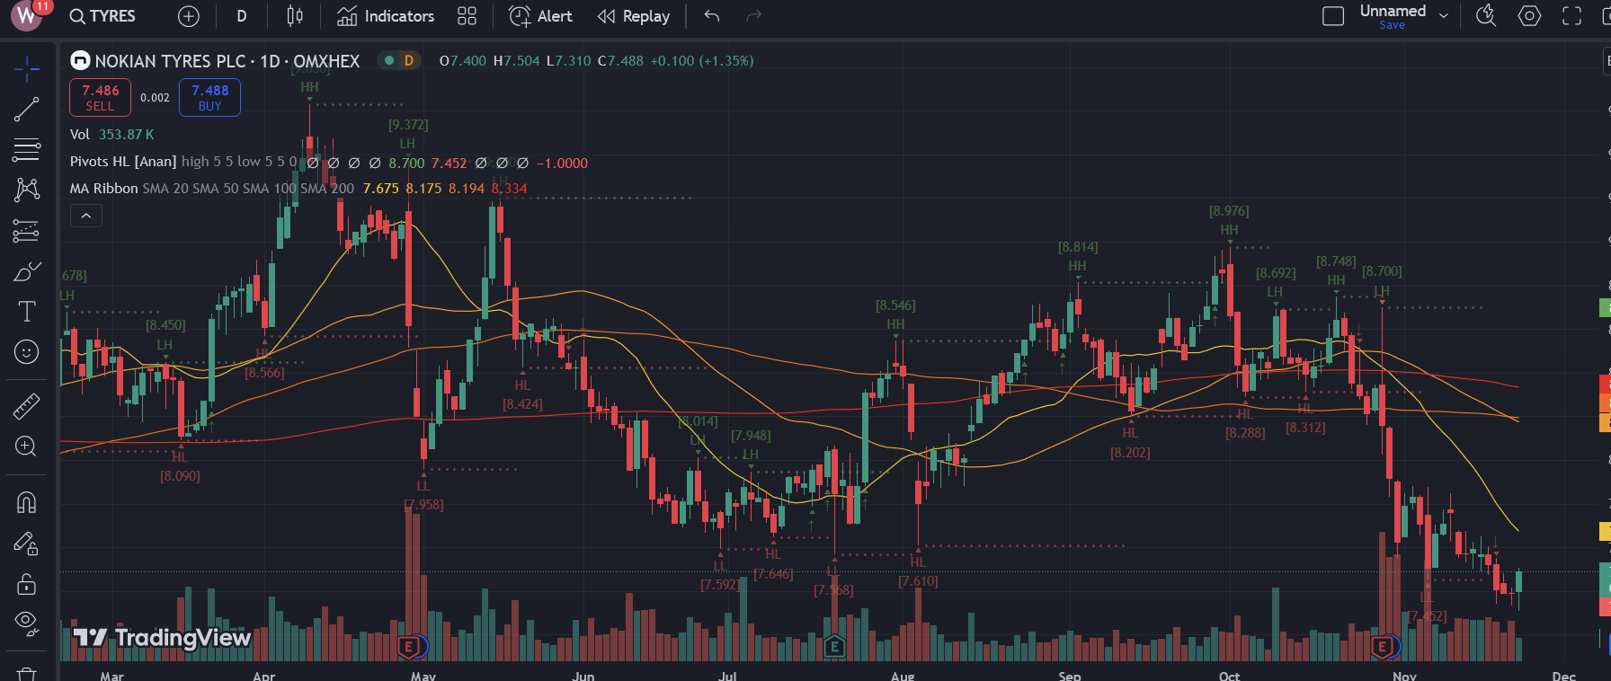Screen dimensions: 1611x681
Task: Expand the layout dropdown arrow next to Unnamed
Action: point(1444,16)
